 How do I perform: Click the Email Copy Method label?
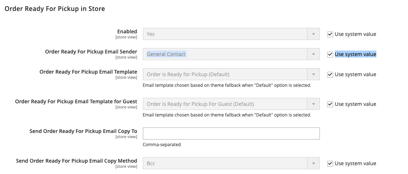pos(76,161)
